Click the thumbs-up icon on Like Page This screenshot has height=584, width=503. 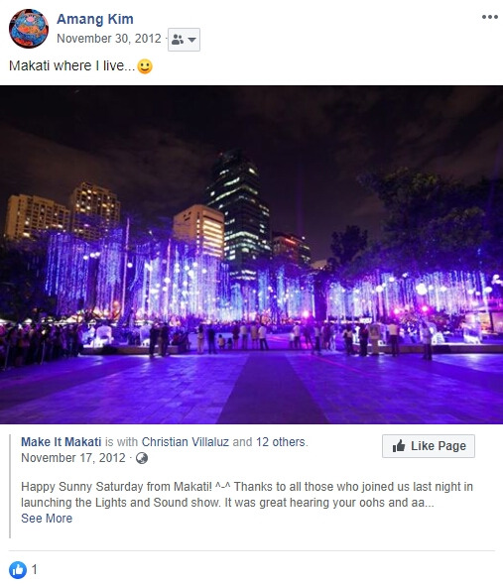(399, 446)
